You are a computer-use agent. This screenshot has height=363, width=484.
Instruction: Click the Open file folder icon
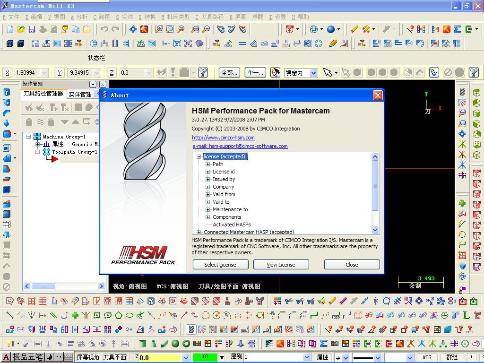click(x=21, y=29)
